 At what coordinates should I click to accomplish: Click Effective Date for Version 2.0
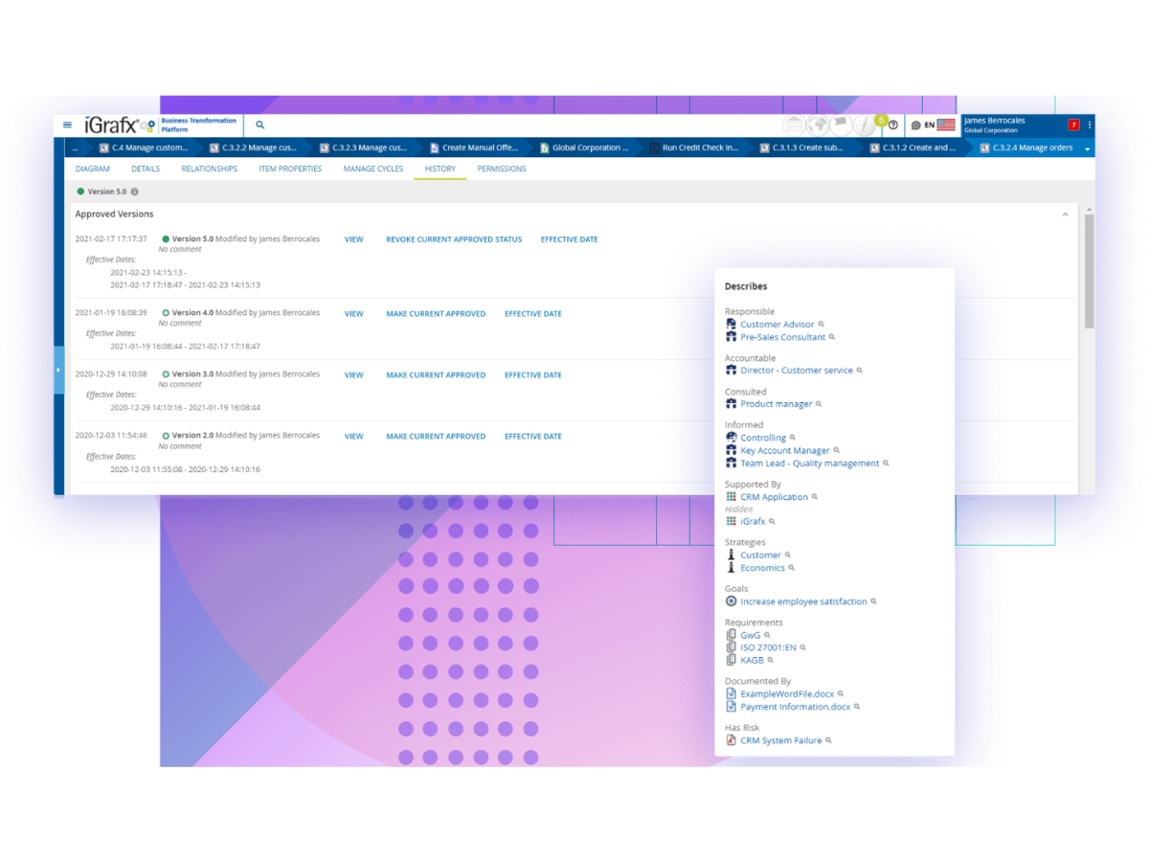click(x=533, y=436)
